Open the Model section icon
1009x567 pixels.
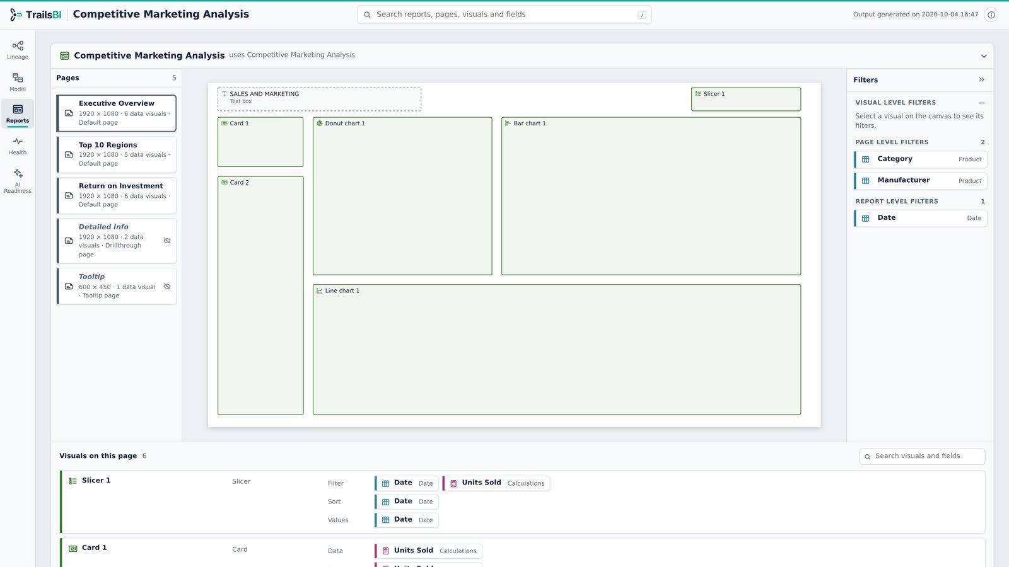click(x=18, y=82)
